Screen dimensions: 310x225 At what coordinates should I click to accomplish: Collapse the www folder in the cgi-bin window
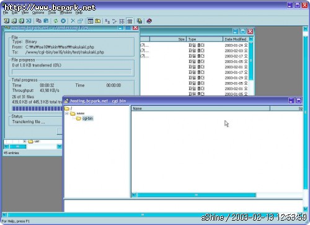(x=67, y=114)
